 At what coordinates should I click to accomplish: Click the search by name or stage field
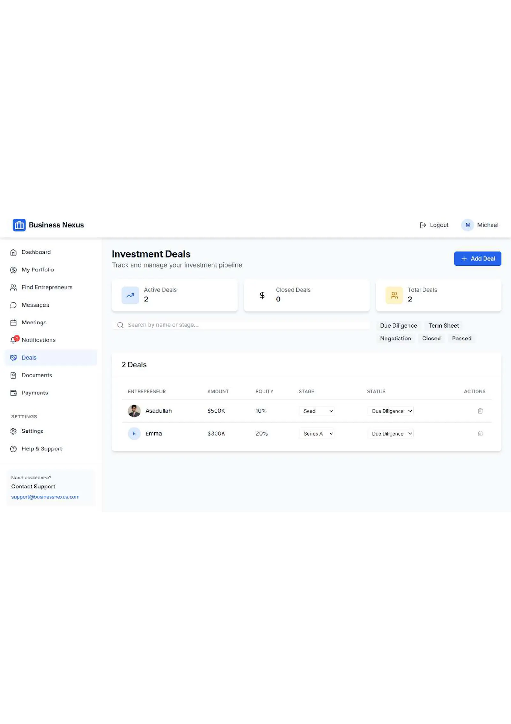click(x=241, y=325)
